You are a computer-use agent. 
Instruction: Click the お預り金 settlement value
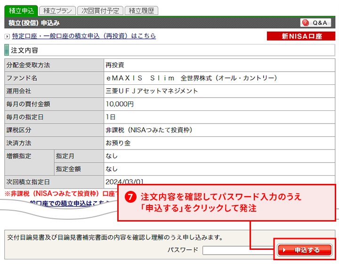coord(118,143)
